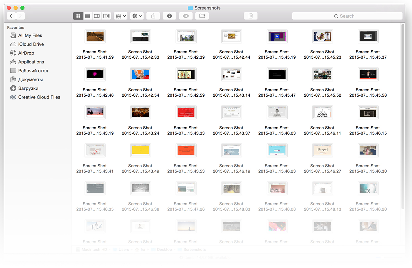Click the Search field
This screenshot has height=268, width=412.
347,16
